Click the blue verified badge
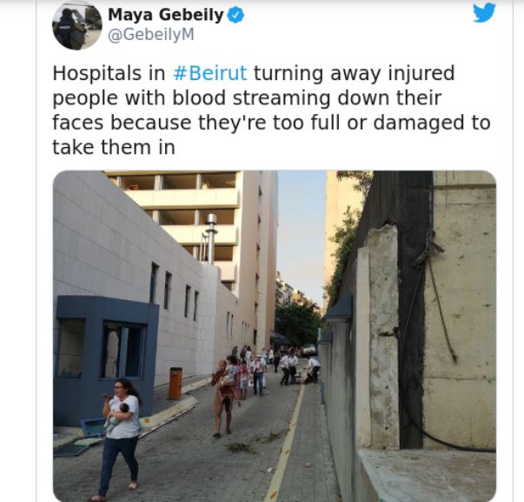The width and height of the screenshot is (524, 502). (236, 16)
